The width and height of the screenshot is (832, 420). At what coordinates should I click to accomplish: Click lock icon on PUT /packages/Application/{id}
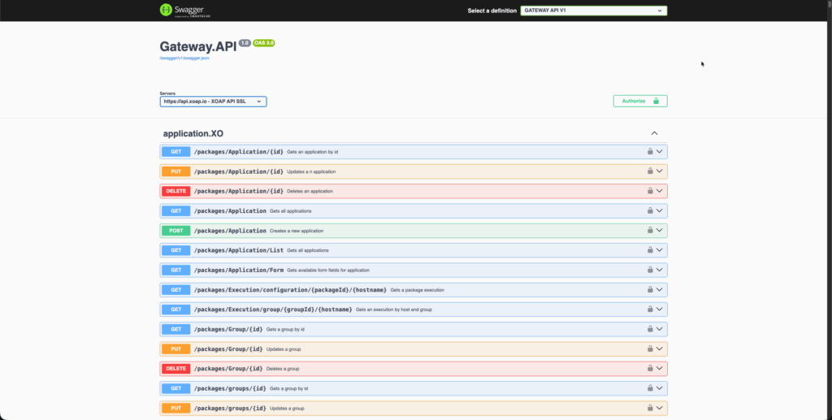pos(650,171)
